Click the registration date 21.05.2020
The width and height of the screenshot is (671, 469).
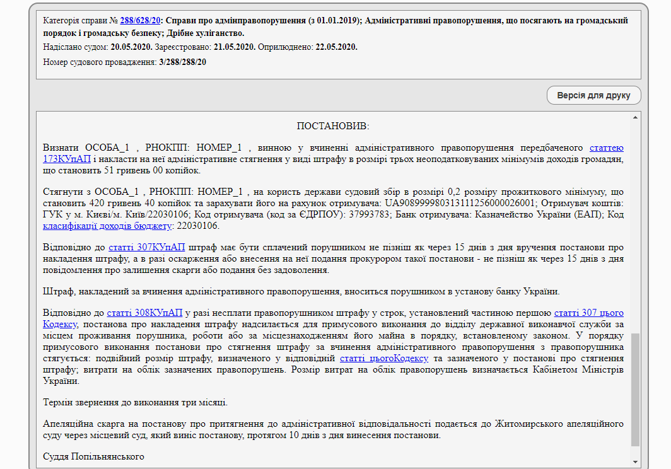[235, 47]
